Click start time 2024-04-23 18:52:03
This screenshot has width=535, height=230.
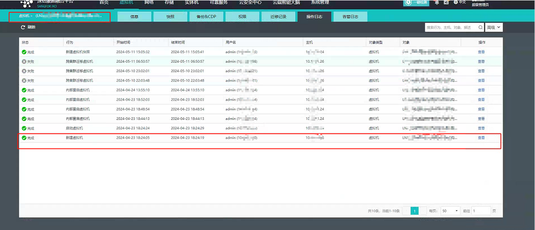pyautogui.click(x=133, y=100)
